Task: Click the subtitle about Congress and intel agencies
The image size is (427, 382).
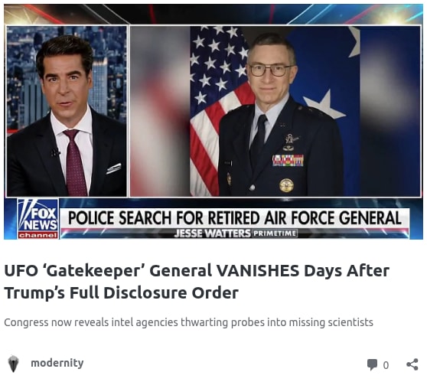Action: [x=188, y=322]
